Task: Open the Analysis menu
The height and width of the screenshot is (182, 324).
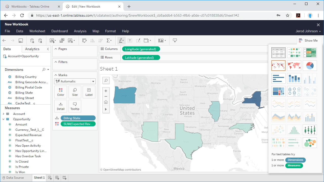Action: pyautogui.click(x=80, y=31)
